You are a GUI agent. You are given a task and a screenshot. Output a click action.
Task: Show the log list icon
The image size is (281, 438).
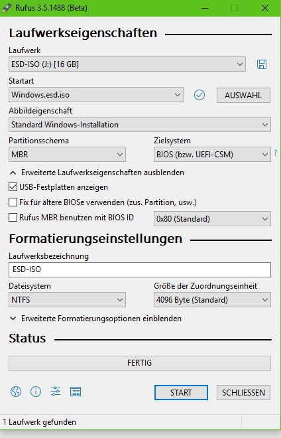pos(76,392)
